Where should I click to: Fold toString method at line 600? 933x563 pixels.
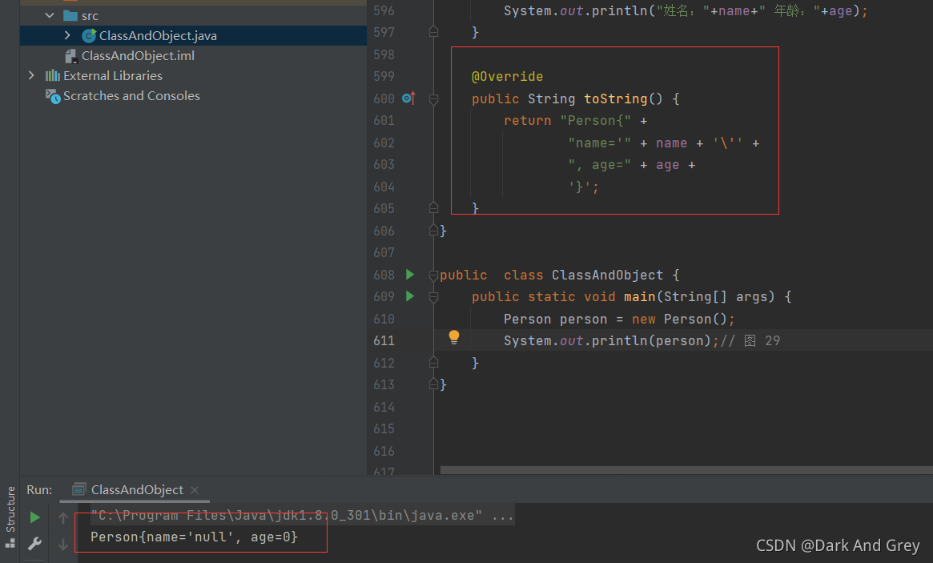[x=434, y=99]
